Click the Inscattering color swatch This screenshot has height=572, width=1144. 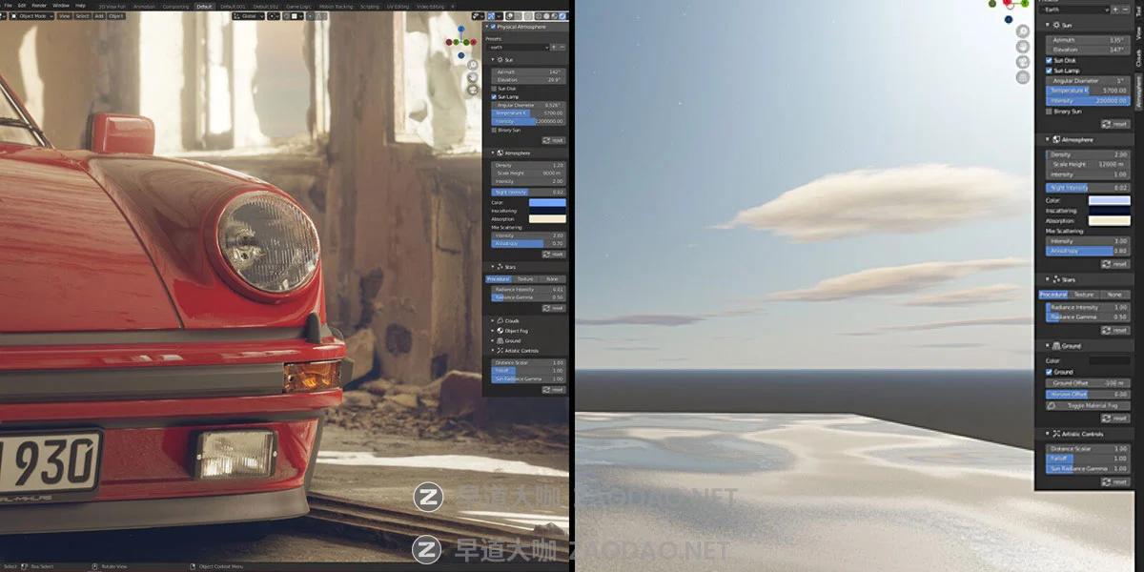pos(548,208)
